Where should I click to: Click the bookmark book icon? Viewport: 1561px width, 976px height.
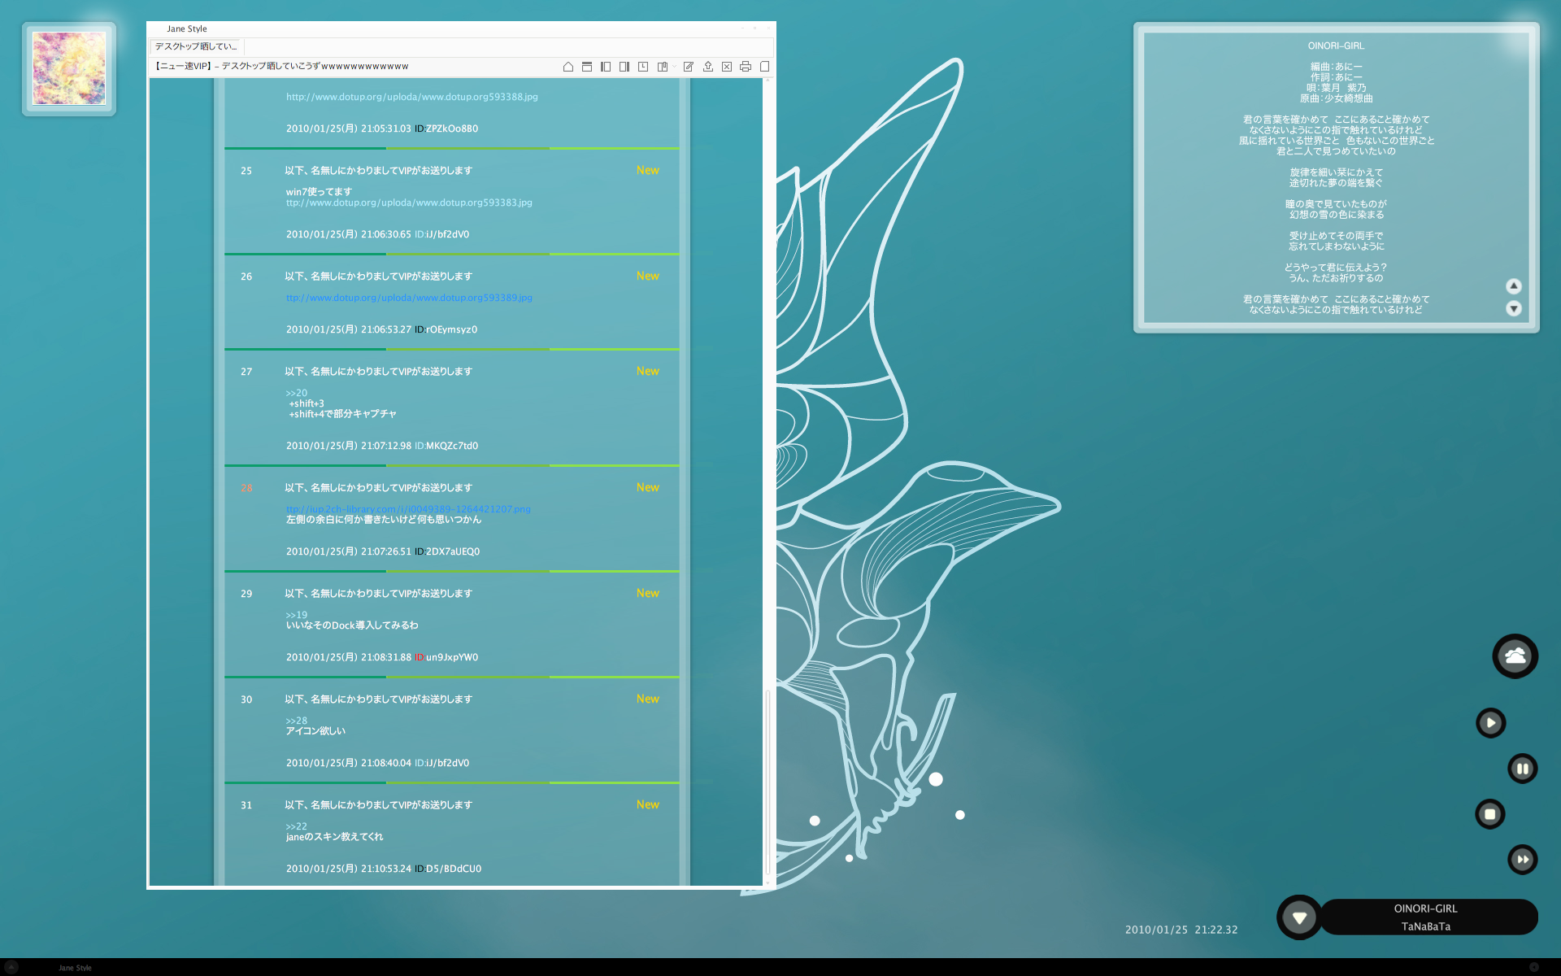662,67
